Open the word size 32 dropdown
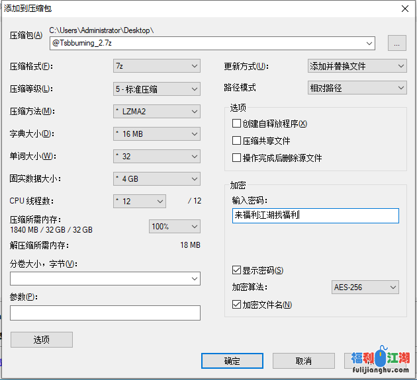Image resolution: width=417 pixels, height=380 pixels. pos(156,156)
